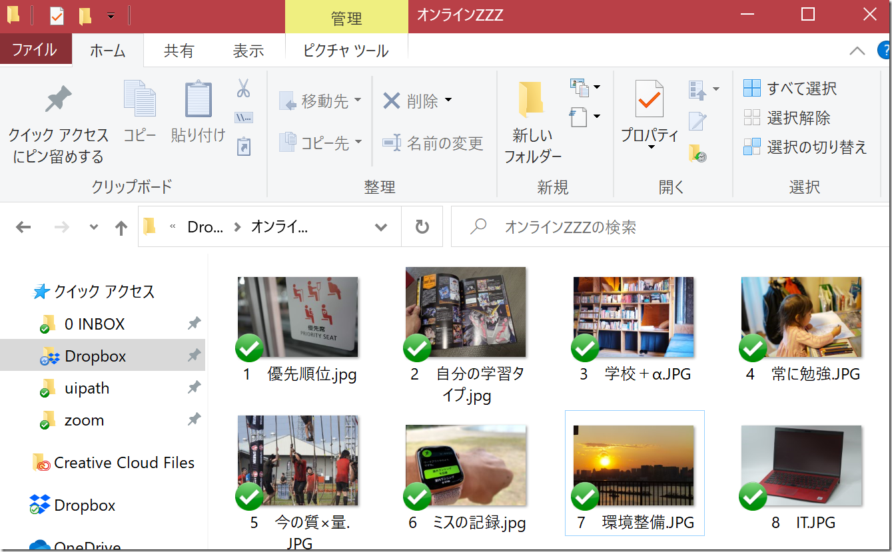Image resolution: width=892 pixels, height=552 pixels.
Task: Create a new folder with 新しいフォルダー
Action: (x=532, y=123)
